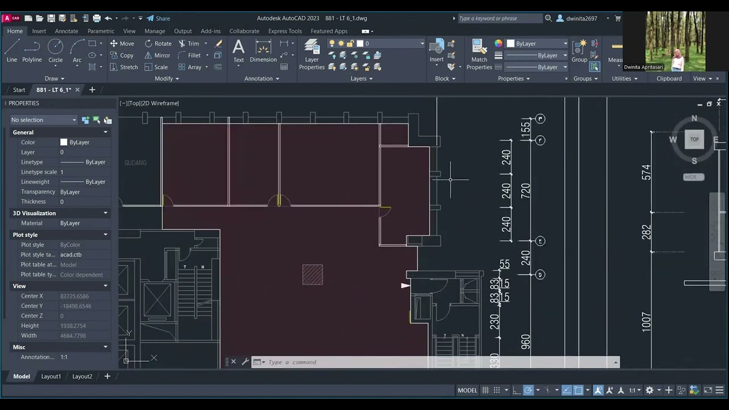Open the object color ByLayer dropdown
729x410 pixels.
click(538, 43)
